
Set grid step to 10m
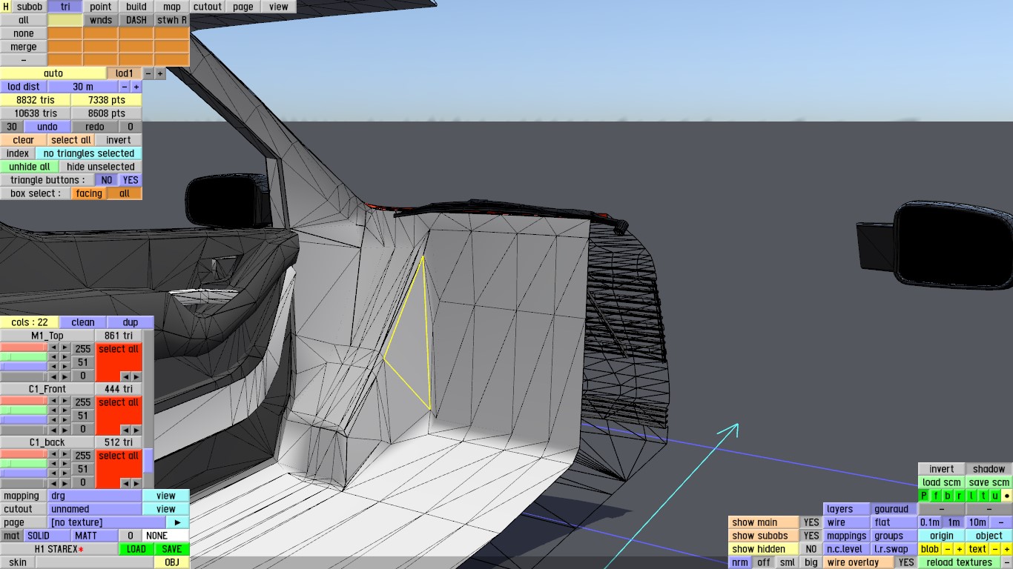click(977, 522)
